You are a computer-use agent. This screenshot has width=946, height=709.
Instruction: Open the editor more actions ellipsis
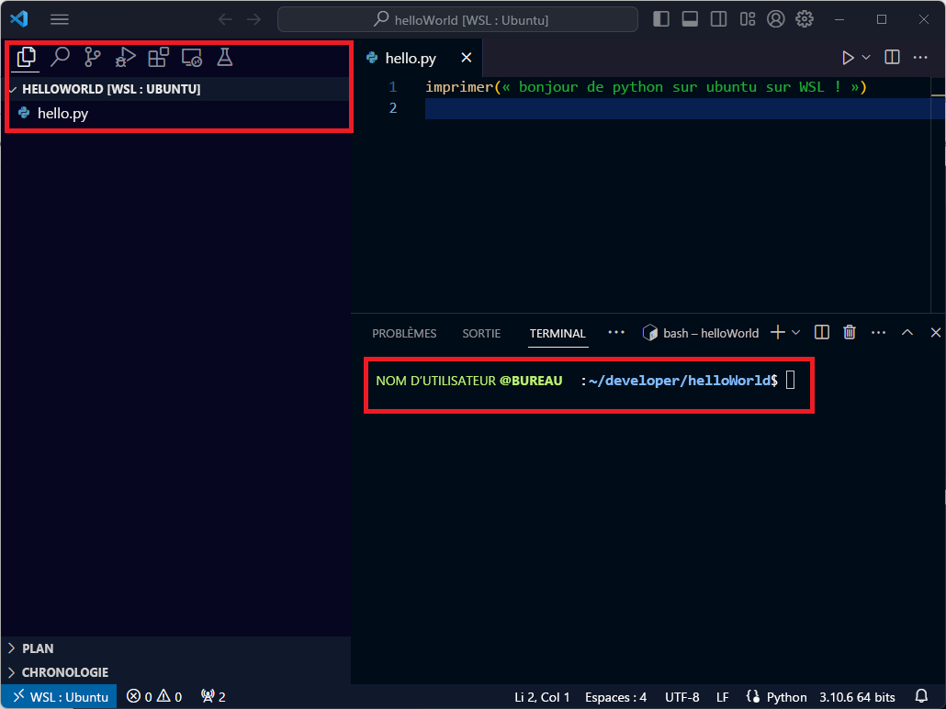click(920, 57)
